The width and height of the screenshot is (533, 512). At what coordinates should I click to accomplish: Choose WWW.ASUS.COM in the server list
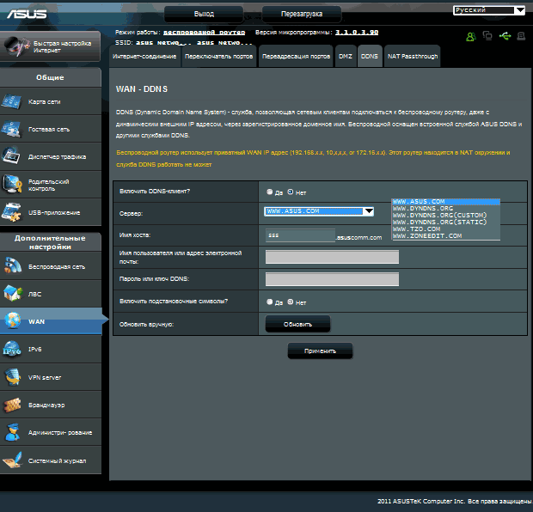445,202
